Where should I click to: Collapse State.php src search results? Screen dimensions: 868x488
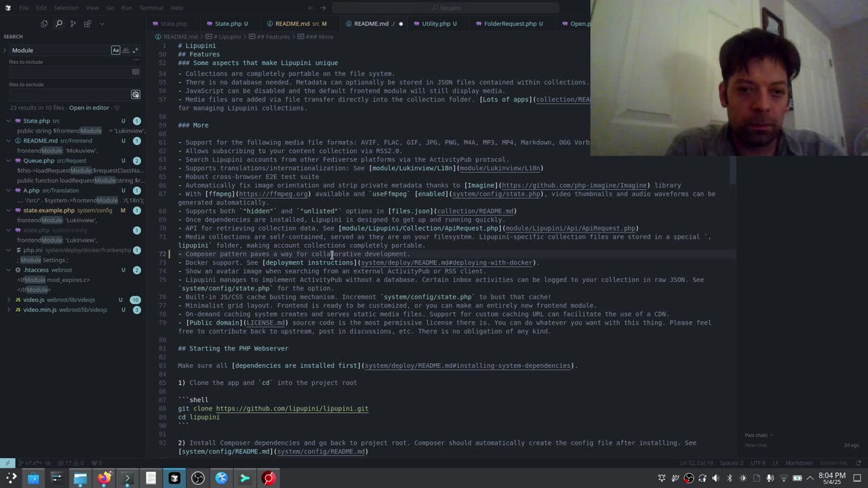9,121
